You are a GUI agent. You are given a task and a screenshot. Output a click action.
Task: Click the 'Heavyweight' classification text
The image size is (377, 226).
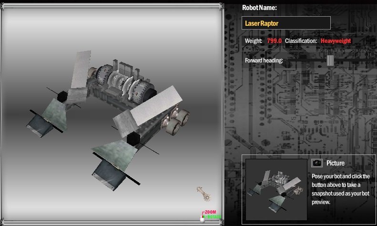[x=336, y=41]
